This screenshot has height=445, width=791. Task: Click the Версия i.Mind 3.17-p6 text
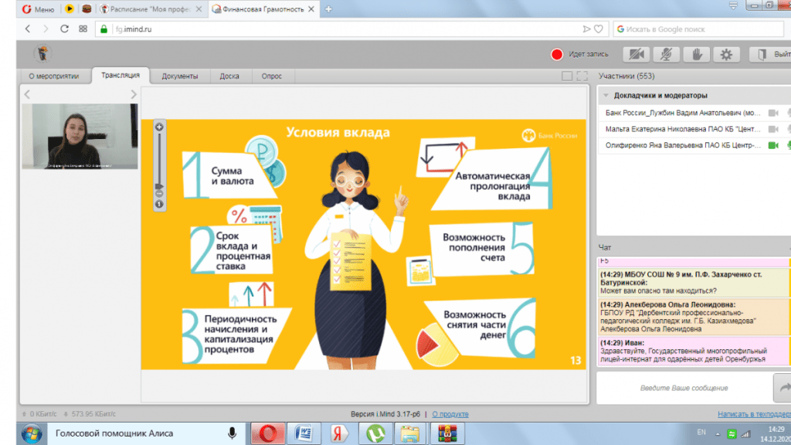point(385,414)
